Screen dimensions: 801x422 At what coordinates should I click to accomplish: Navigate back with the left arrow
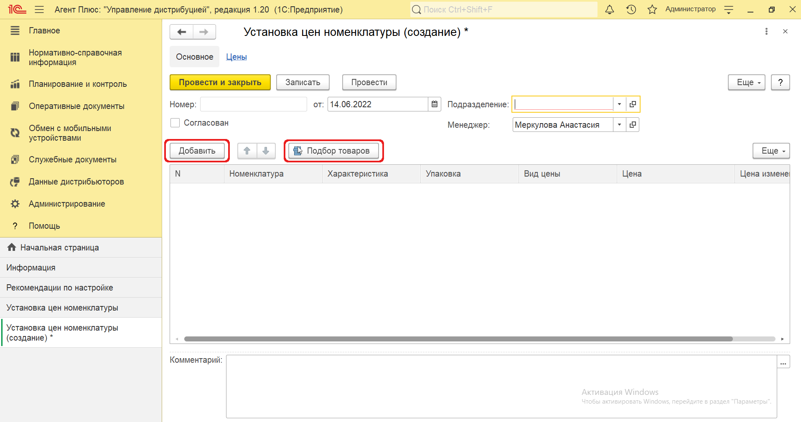[x=182, y=32]
